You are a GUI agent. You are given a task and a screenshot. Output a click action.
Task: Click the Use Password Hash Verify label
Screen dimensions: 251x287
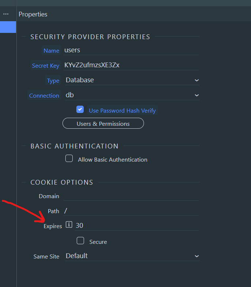coord(122,110)
